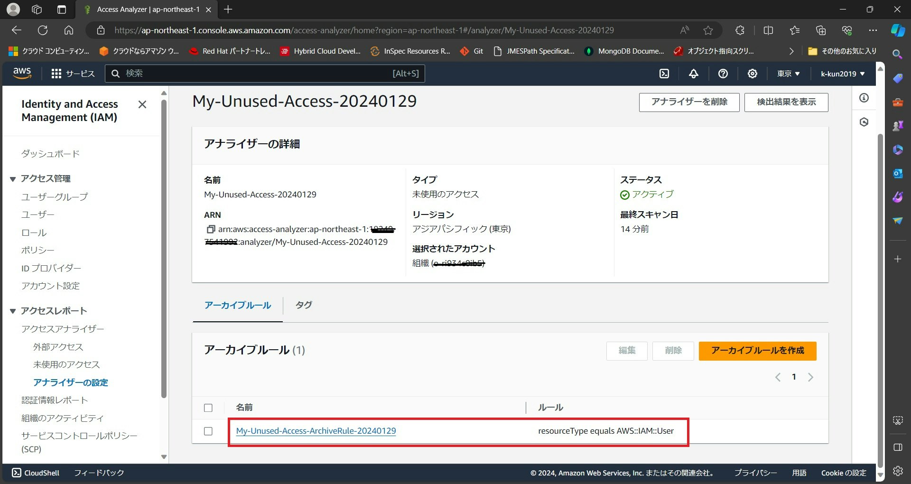Viewport: 911px width, 484px height.
Task: Open the My-Unused-Access-ArchiveRule-20240129 link
Action: [316, 431]
